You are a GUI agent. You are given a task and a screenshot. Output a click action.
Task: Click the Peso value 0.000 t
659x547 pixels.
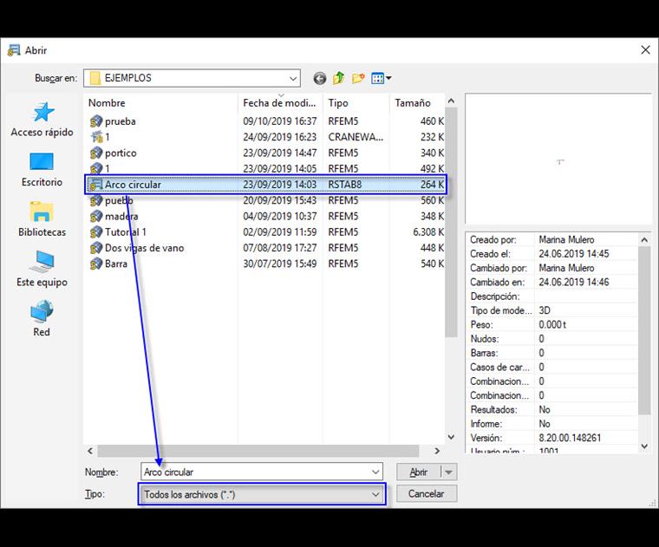552,325
